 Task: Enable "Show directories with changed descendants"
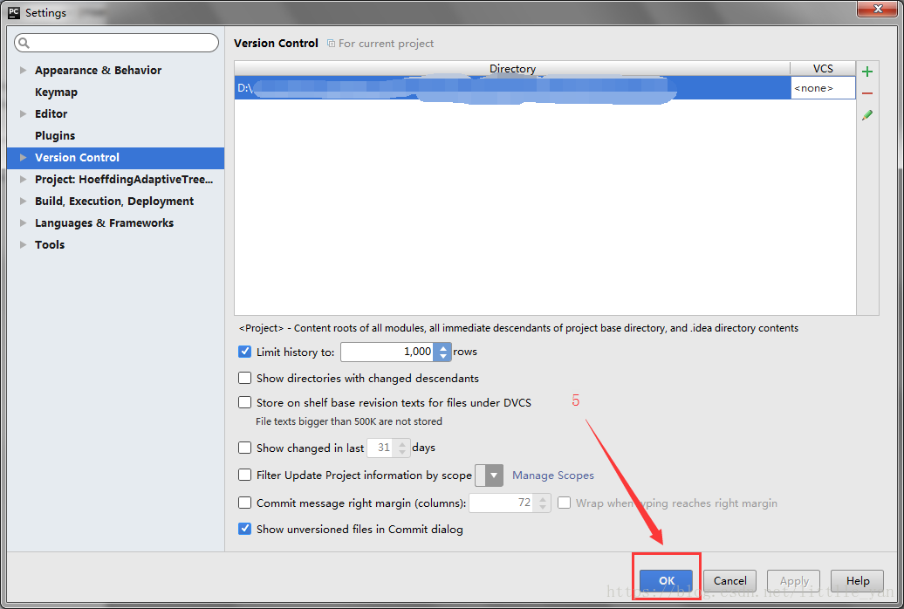(x=244, y=378)
